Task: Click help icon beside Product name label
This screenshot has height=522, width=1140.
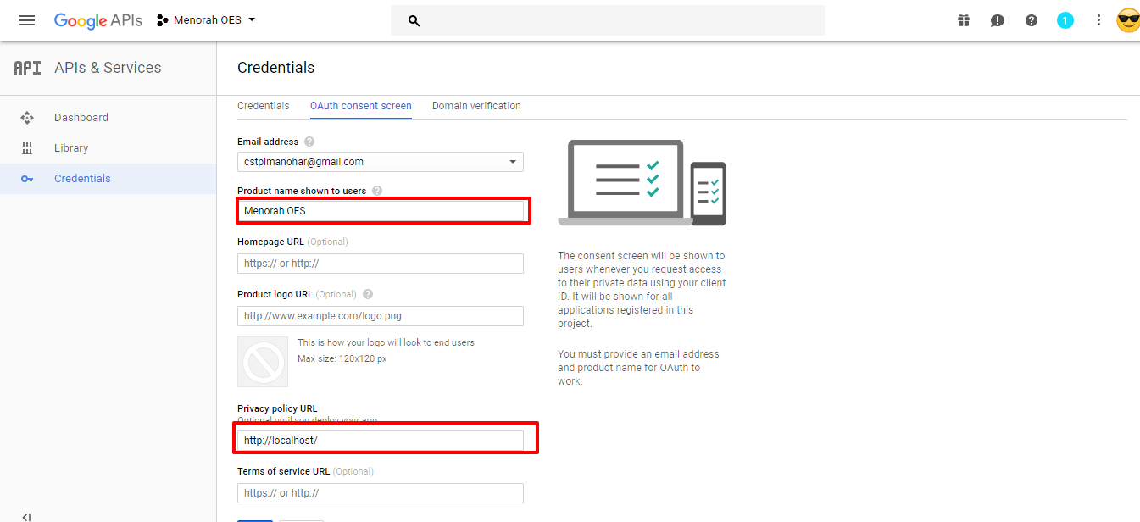Action: coord(377,191)
